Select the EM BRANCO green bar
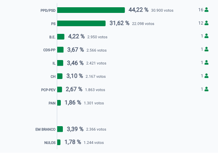The height and width of the screenshot is (156, 218). tap(60, 129)
